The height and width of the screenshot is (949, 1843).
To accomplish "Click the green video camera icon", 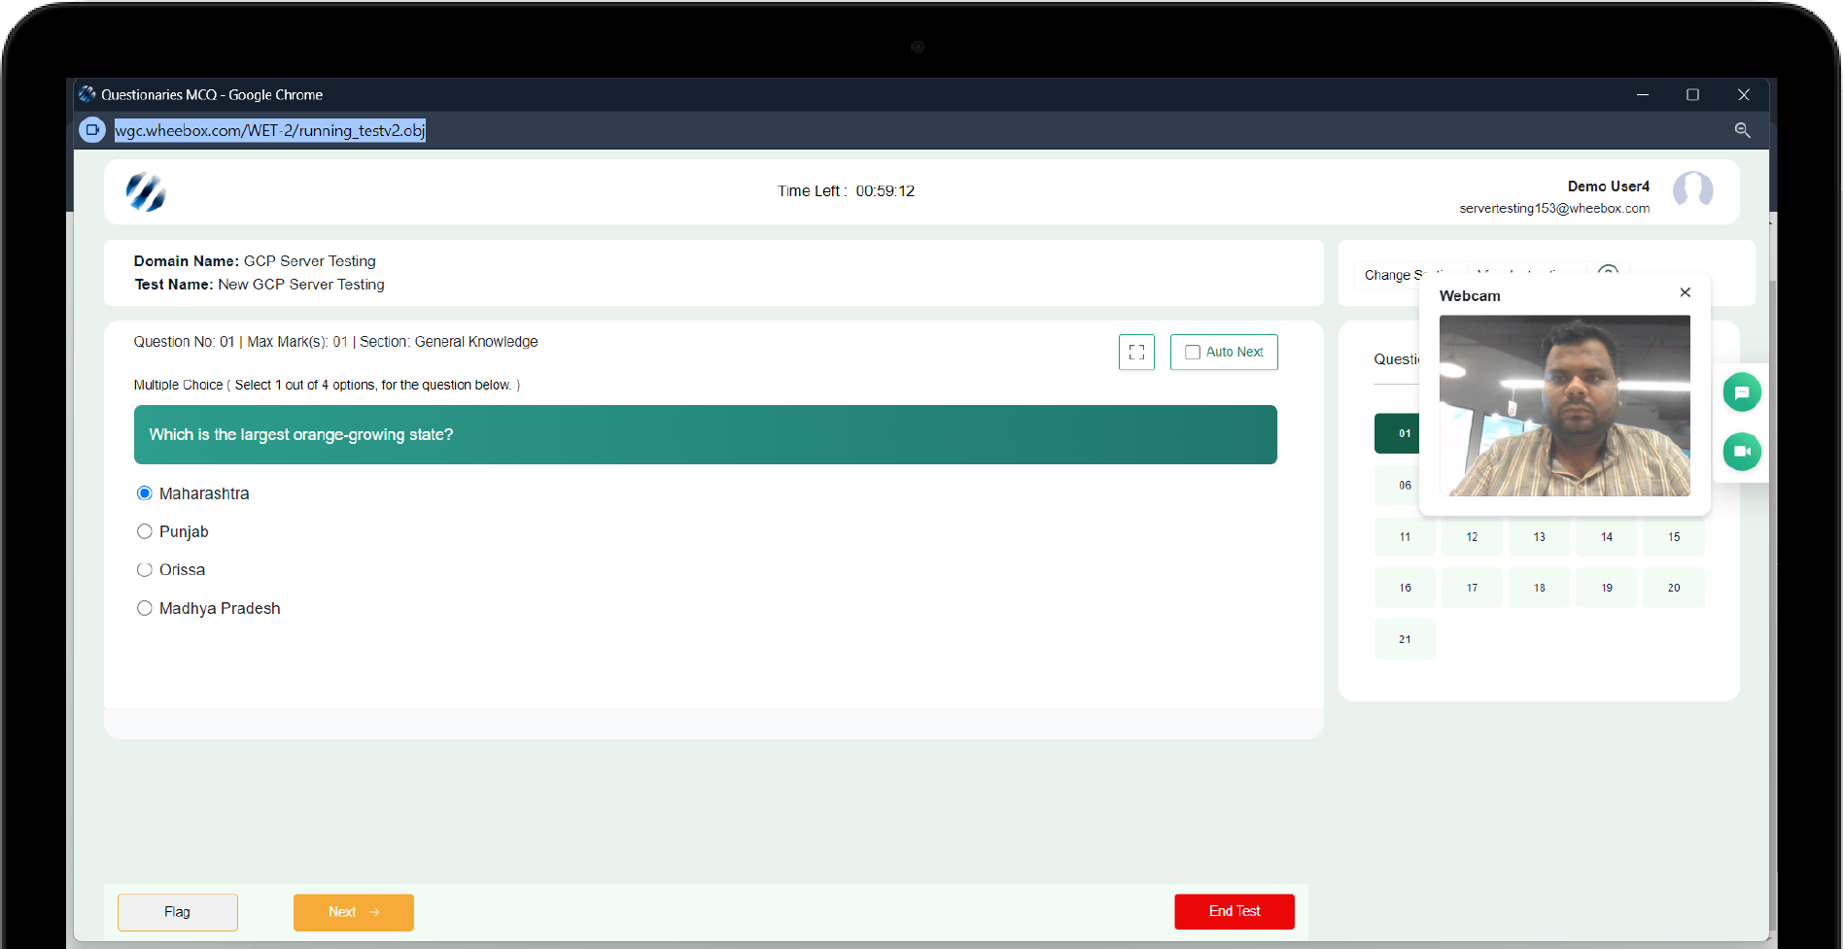I will [1741, 452].
